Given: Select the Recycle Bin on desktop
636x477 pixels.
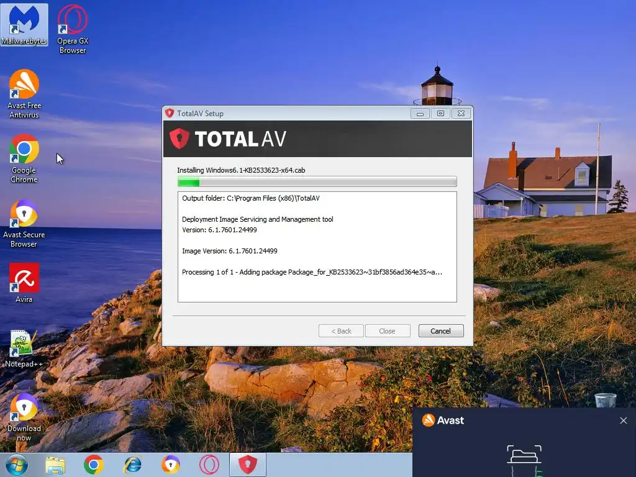Looking at the screenshot, I should pyautogui.click(x=605, y=400).
